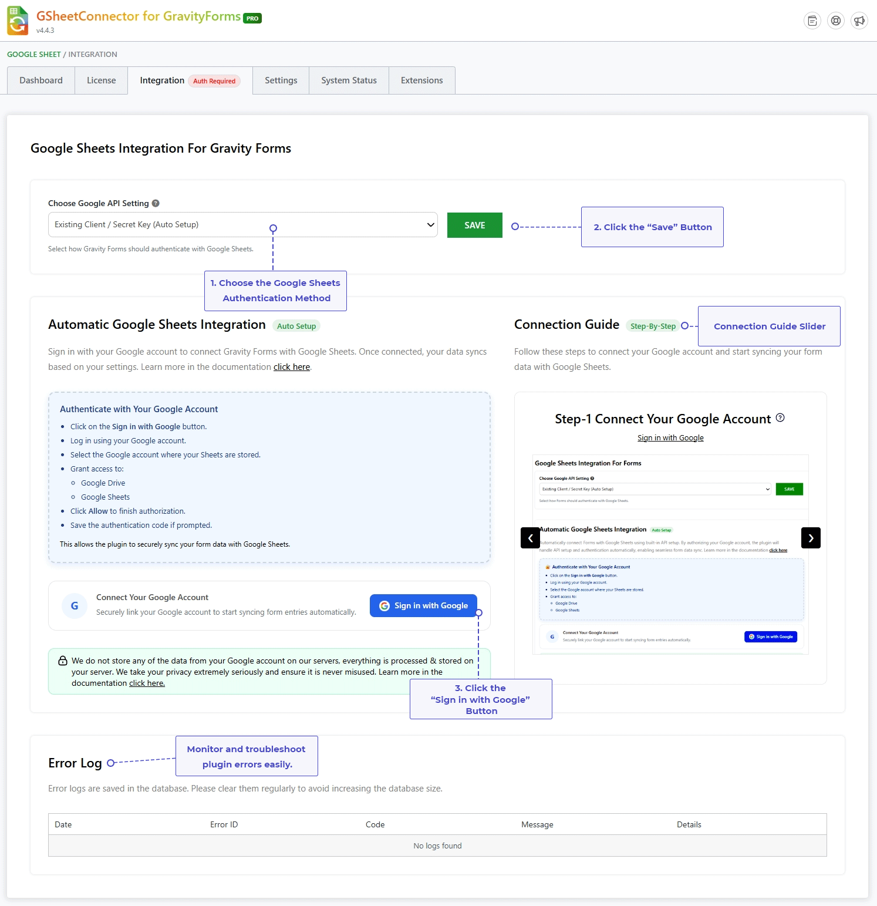Open the System Status tab
Image resolution: width=877 pixels, height=906 pixels.
[349, 80]
